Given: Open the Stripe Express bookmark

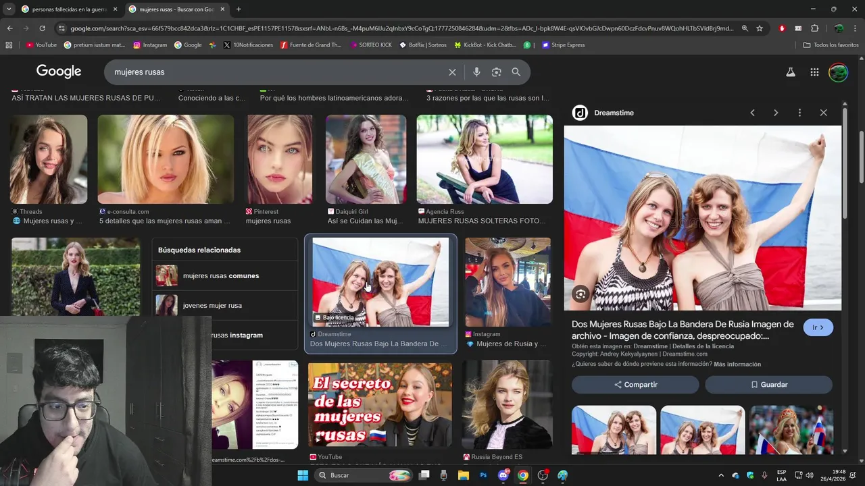Looking at the screenshot, I should pyautogui.click(x=563, y=45).
